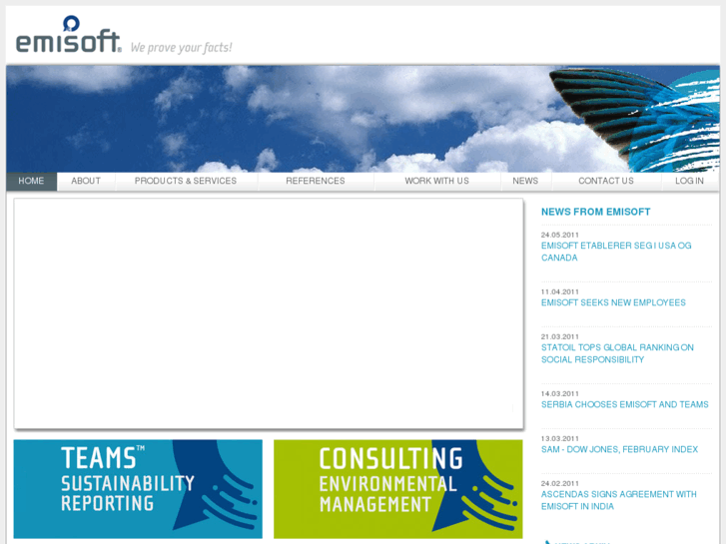Click the sky header banner image

(x=363, y=119)
